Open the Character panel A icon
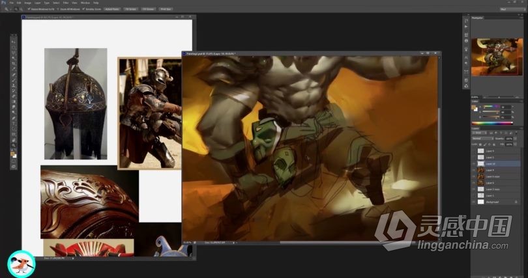528x278 pixels. pos(466,57)
